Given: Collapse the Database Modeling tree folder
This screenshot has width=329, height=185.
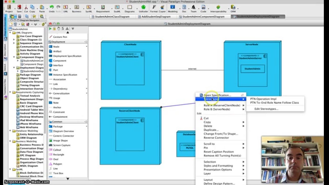Looking at the screenshot, I should [x=10, y=131].
